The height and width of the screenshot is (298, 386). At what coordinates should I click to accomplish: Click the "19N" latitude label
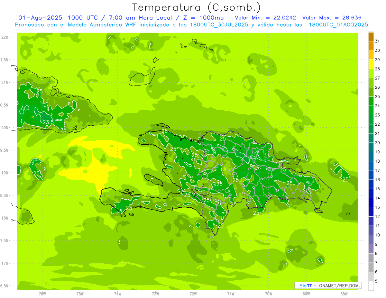(5, 173)
